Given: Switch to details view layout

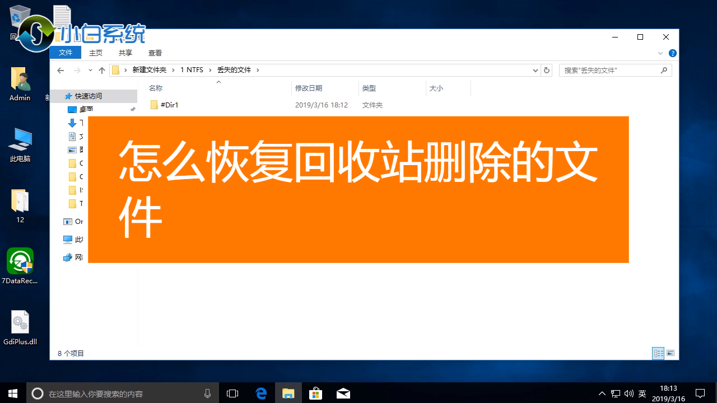Looking at the screenshot, I should [658, 353].
